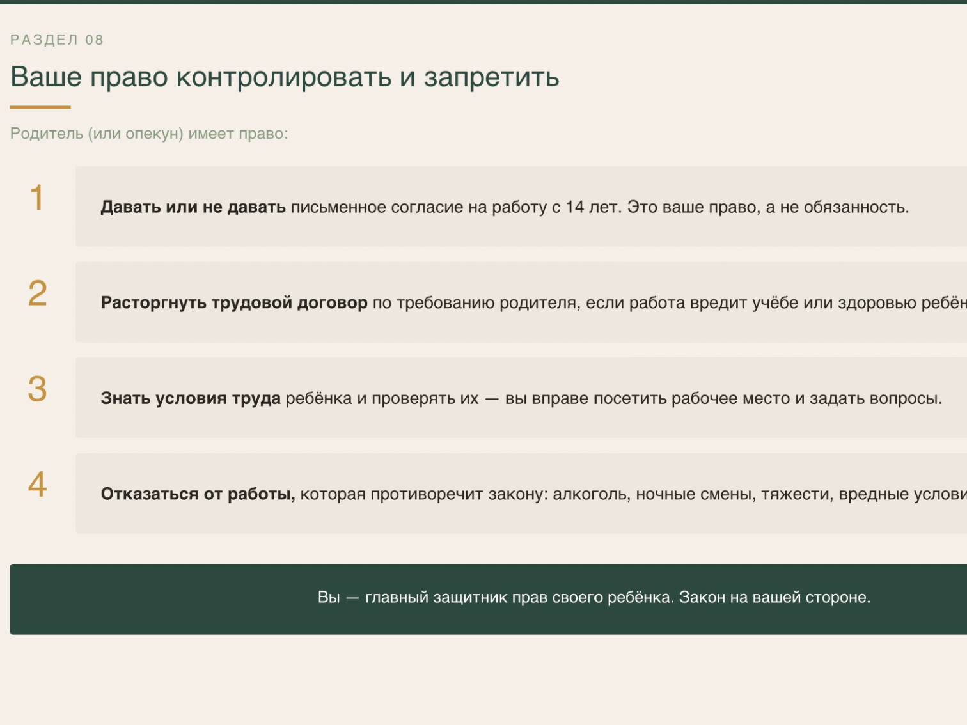Click number 3 beside working conditions item
This screenshot has height=725, width=967.
click(37, 389)
